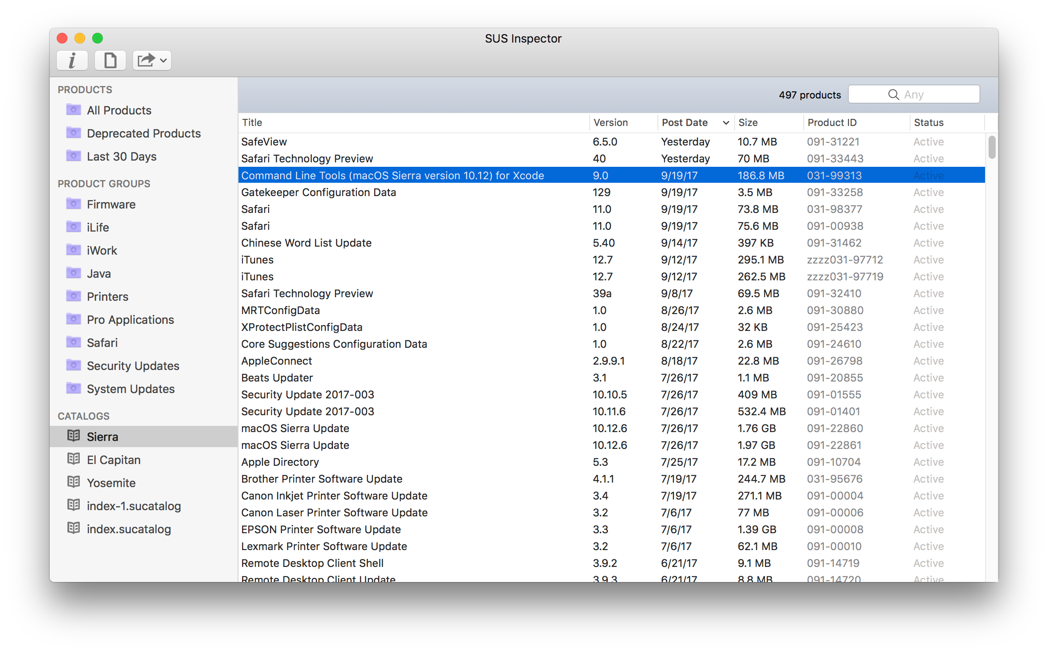Click the magnifying glass search icon
Viewport: 1048px width, 653px height.
(x=893, y=94)
